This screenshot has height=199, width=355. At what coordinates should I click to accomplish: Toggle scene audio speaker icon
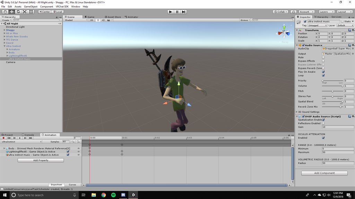pos(103,20)
